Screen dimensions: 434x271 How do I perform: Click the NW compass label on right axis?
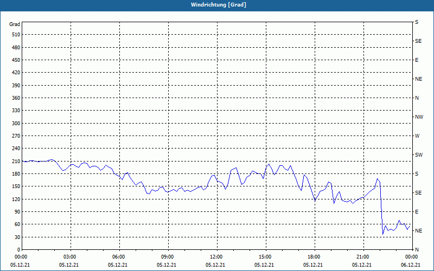tap(419, 117)
